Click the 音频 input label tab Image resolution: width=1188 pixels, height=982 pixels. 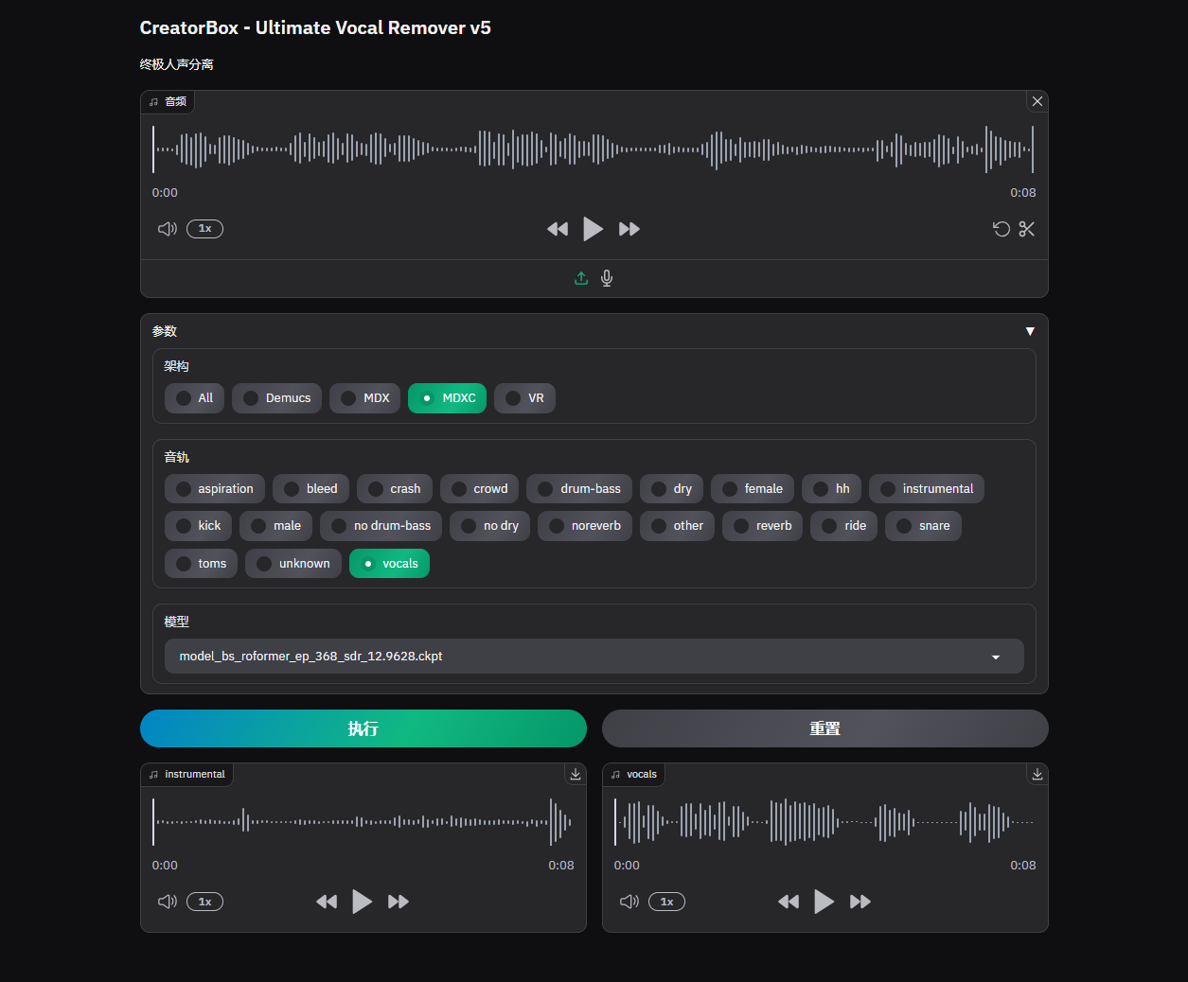(168, 101)
